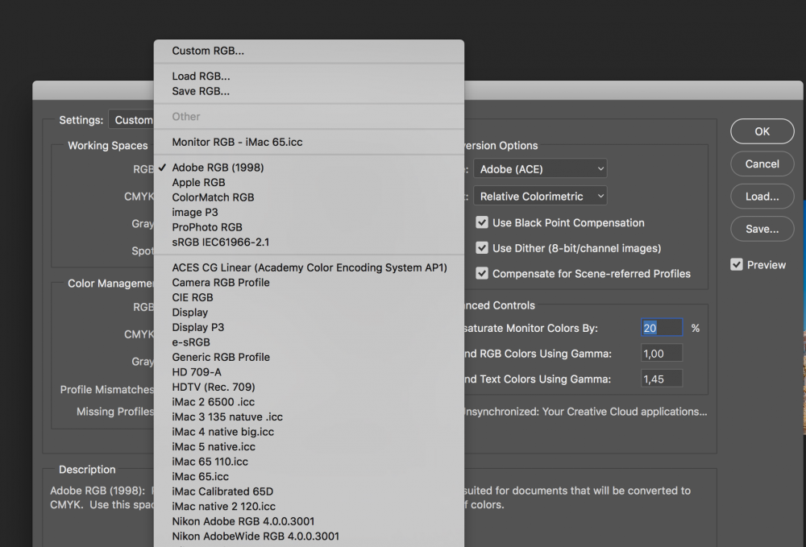Choose ColorMatch RGB profile

309,197
